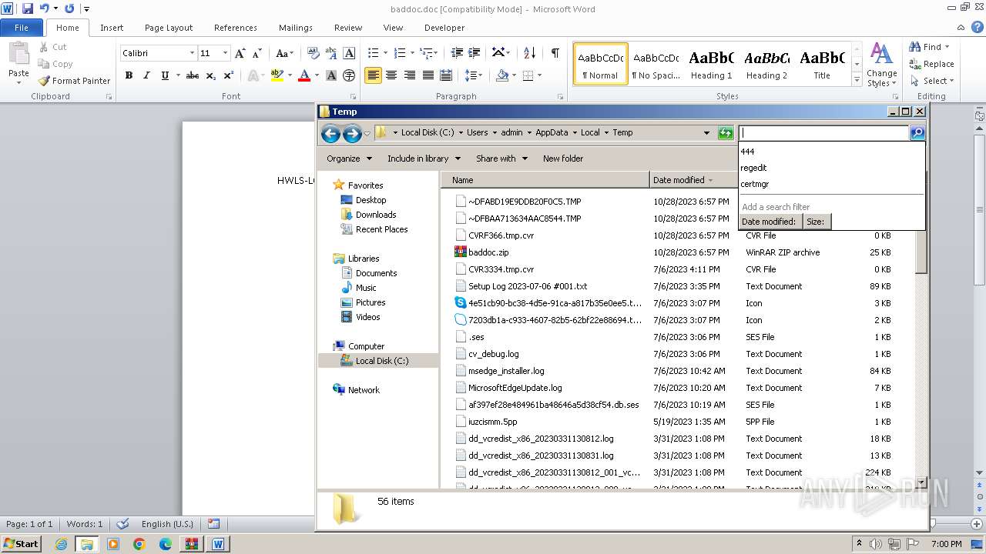This screenshot has width=986, height=554.
Task: Click the Grow Font icon
Action: click(x=240, y=53)
